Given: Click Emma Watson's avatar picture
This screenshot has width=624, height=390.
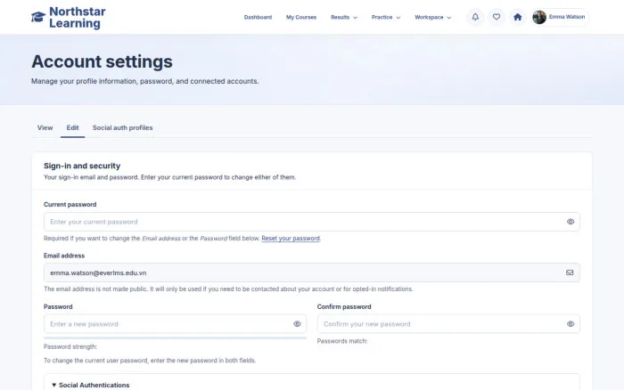Looking at the screenshot, I should click(539, 17).
